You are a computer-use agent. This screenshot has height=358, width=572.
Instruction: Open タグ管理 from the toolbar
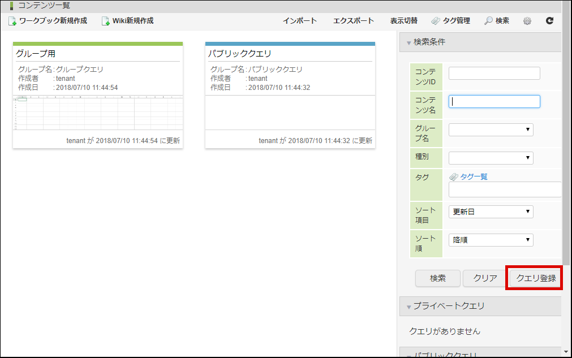(x=457, y=21)
